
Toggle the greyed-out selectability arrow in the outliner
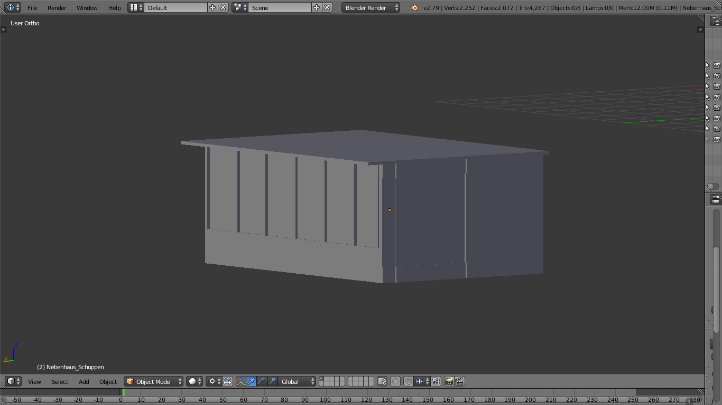[708, 139]
